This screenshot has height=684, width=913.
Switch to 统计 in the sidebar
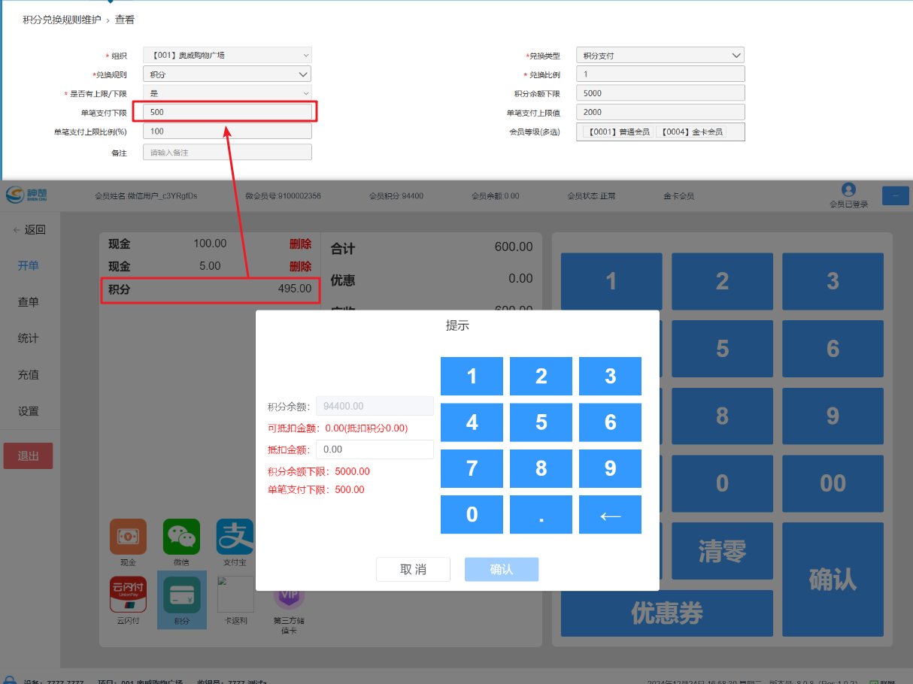pos(29,338)
